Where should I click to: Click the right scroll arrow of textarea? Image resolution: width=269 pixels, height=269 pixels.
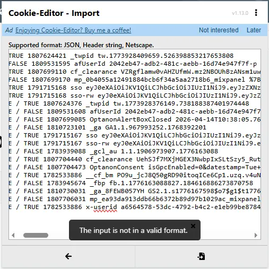(256, 235)
